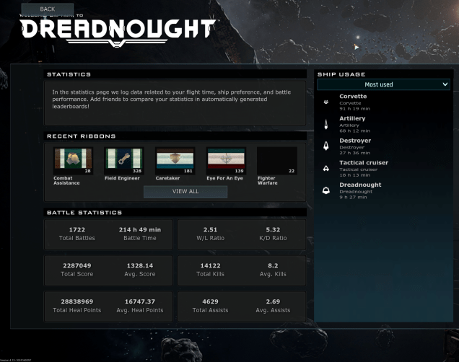This screenshot has width=459, height=362.
Task: Click the W/L Ratio stat tile
Action: tap(210, 234)
